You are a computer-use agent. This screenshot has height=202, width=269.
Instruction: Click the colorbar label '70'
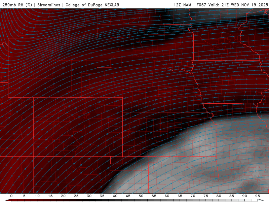(193, 196)
